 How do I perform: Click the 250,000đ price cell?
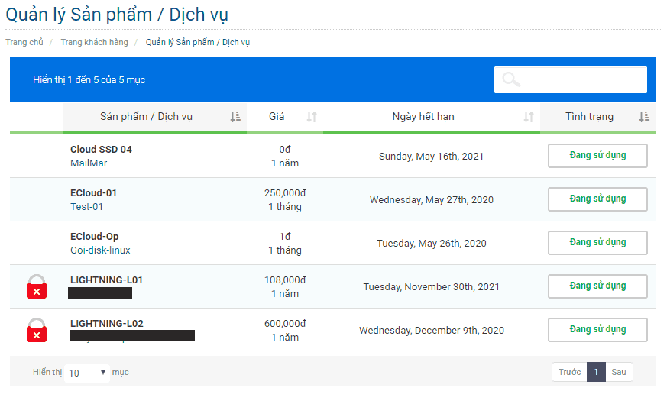[x=285, y=193]
